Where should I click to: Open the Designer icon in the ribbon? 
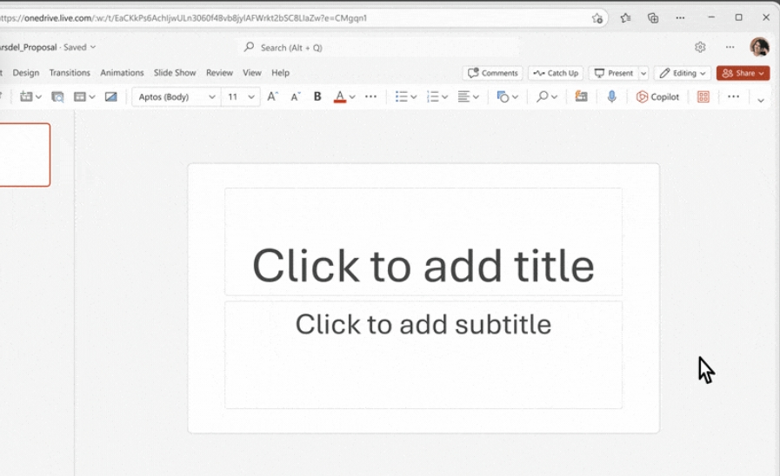pyautogui.click(x=703, y=97)
